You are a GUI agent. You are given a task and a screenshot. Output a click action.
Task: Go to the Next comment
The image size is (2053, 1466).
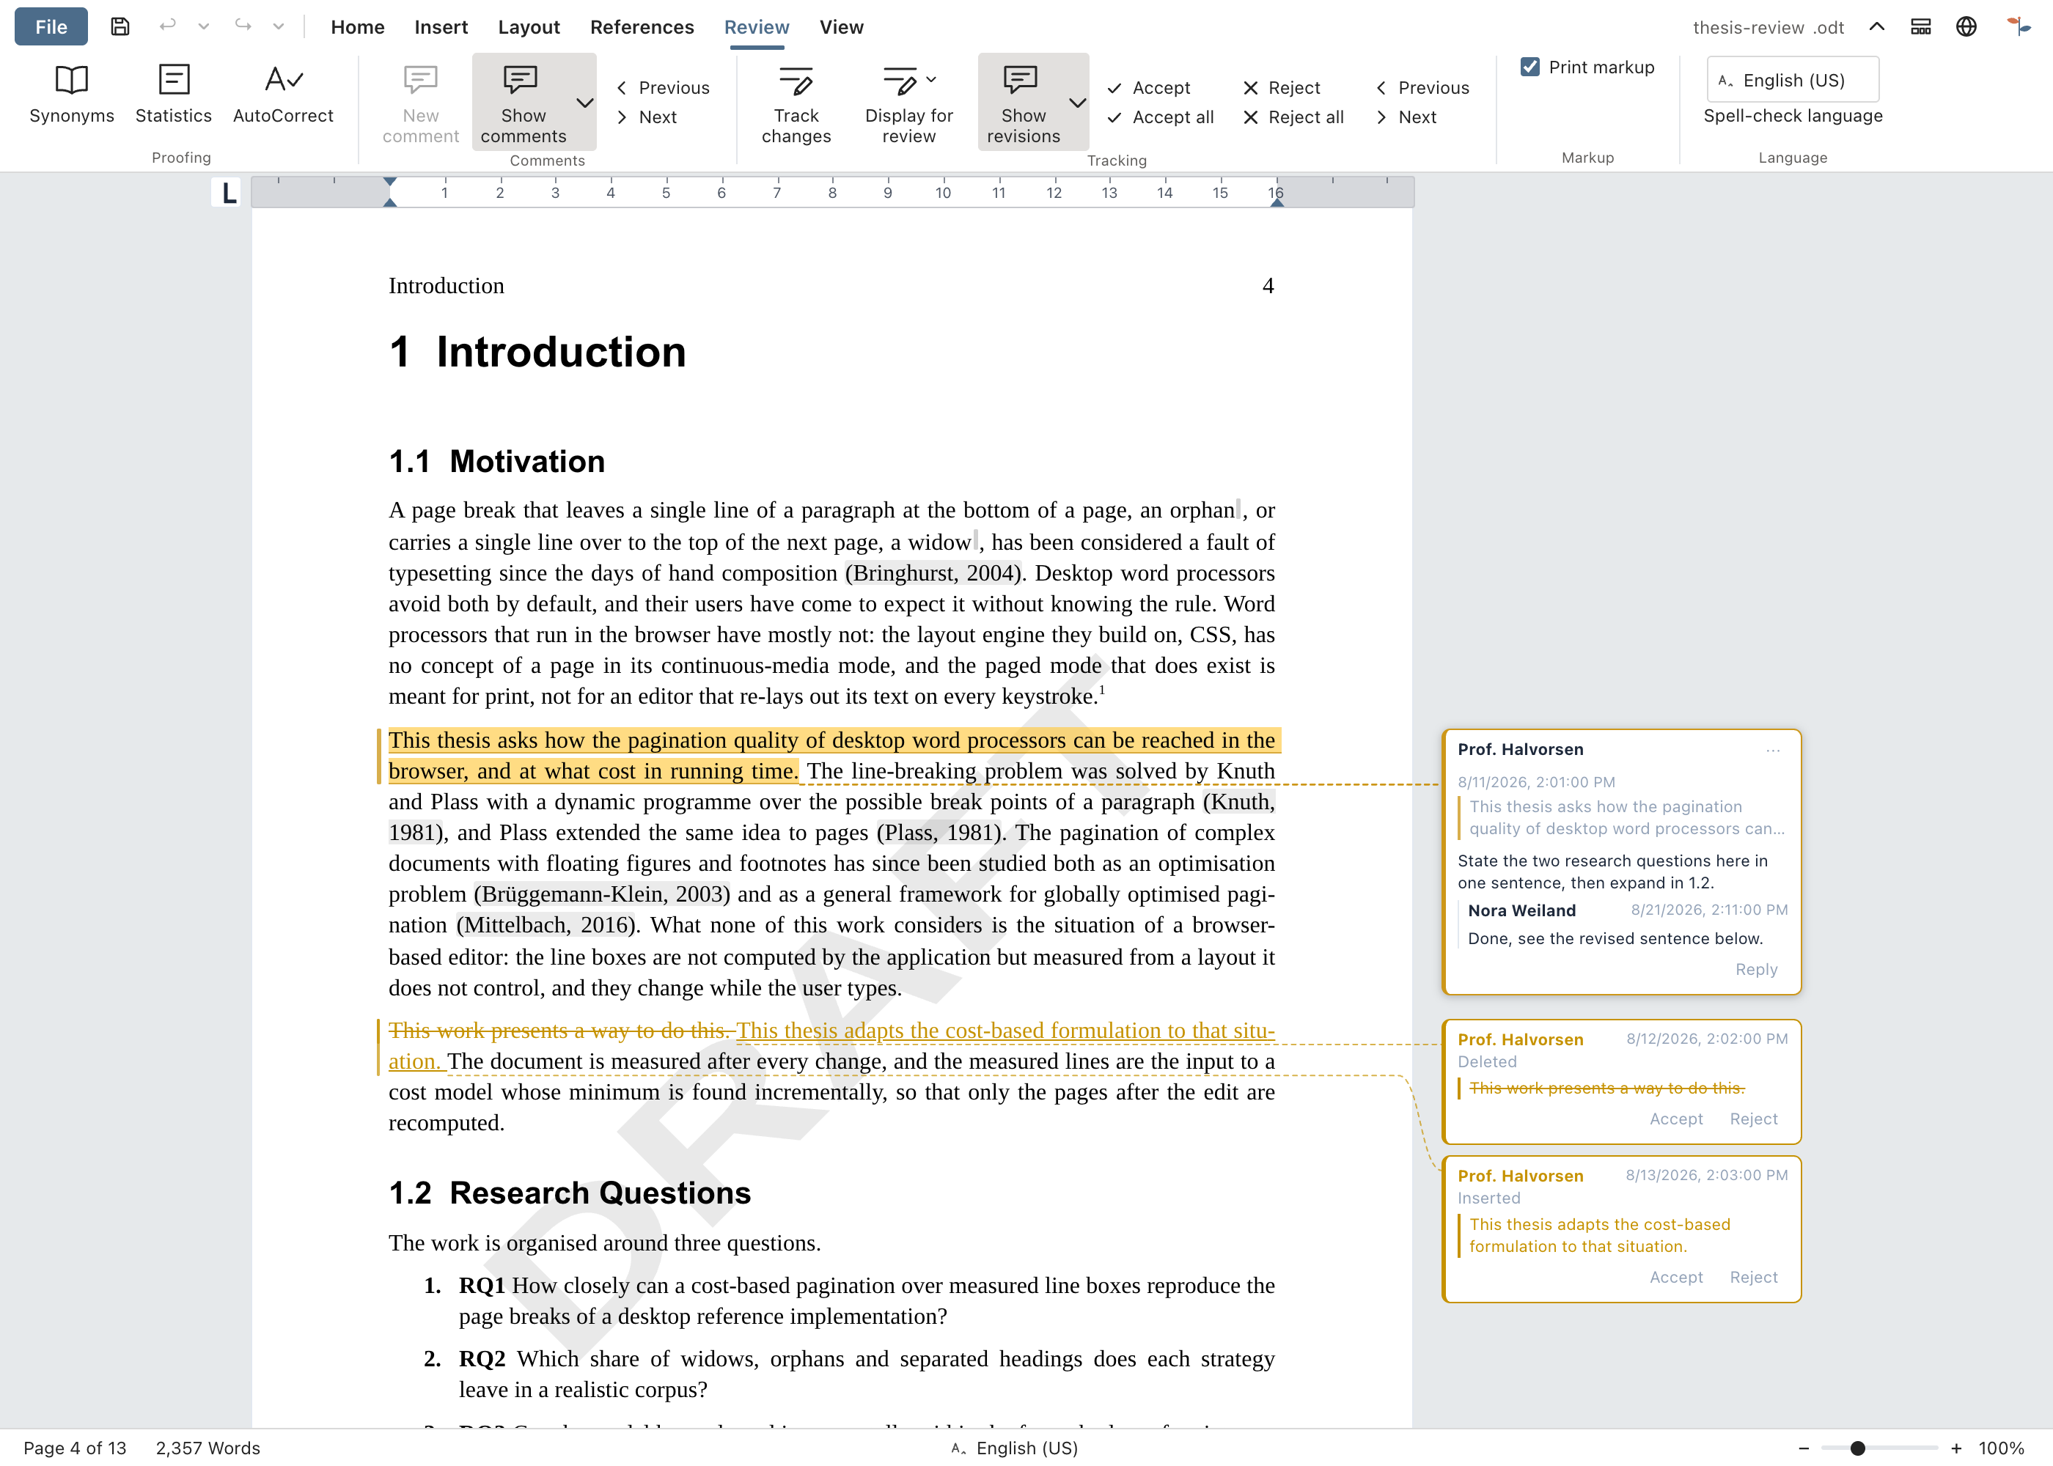(x=647, y=117)
